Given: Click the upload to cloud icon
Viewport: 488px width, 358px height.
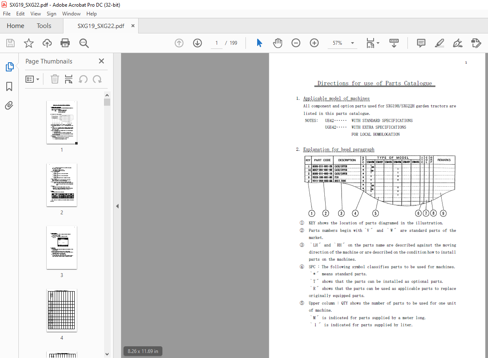Looking at the screenshot, I should coord(47,43).
